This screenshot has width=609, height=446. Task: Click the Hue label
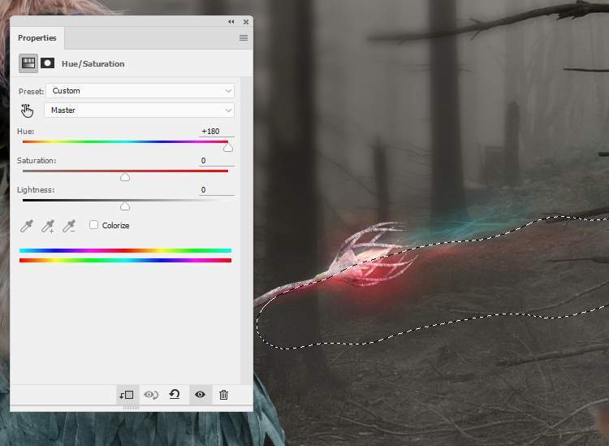click(x=26, y=132)
